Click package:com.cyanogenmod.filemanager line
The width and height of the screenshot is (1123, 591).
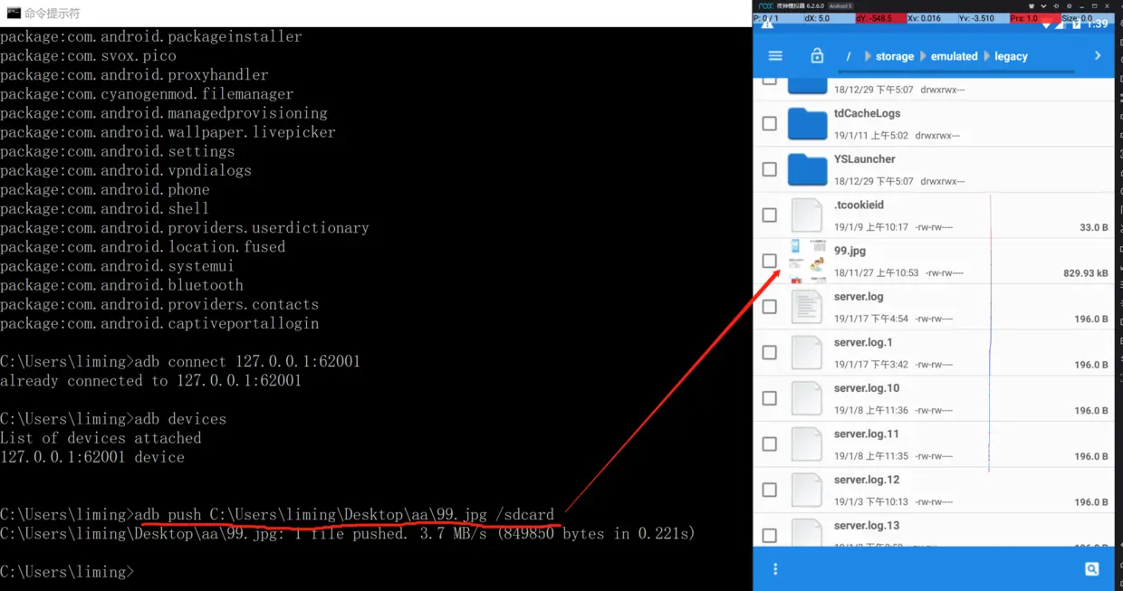point(147,94)
